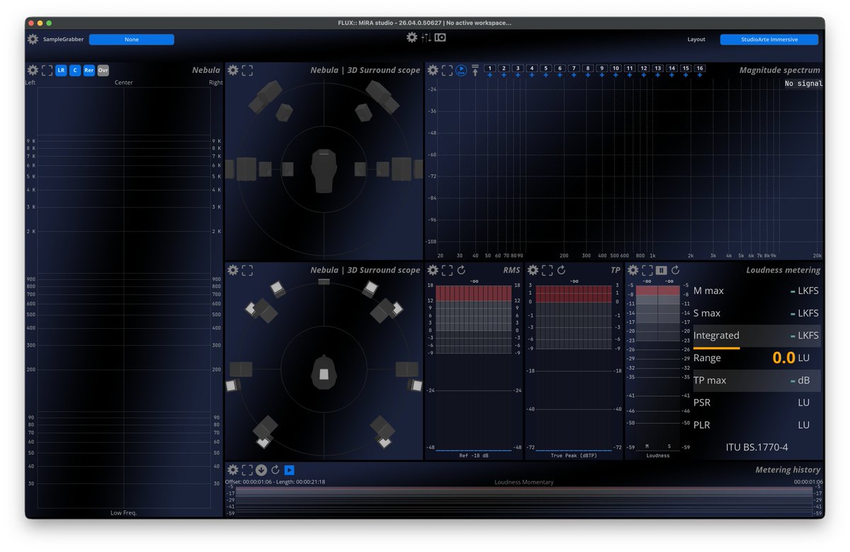Click the S max loudness label
Screen dimensions: 850x552
[x=707, y=313]
